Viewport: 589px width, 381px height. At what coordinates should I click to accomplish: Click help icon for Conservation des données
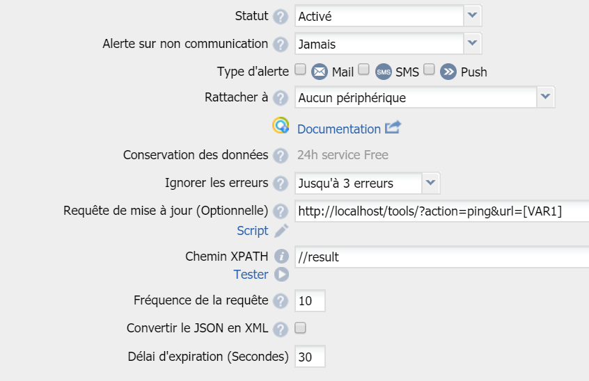click(281, 155)
